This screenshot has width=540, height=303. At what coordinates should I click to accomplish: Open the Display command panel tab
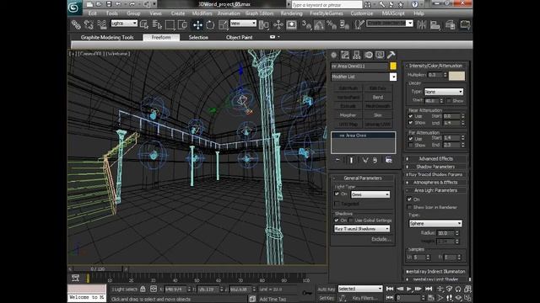coord(380,55)
